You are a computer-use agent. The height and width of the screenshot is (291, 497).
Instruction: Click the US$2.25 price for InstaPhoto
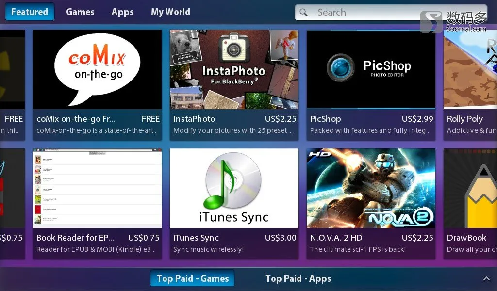(281, 119)
